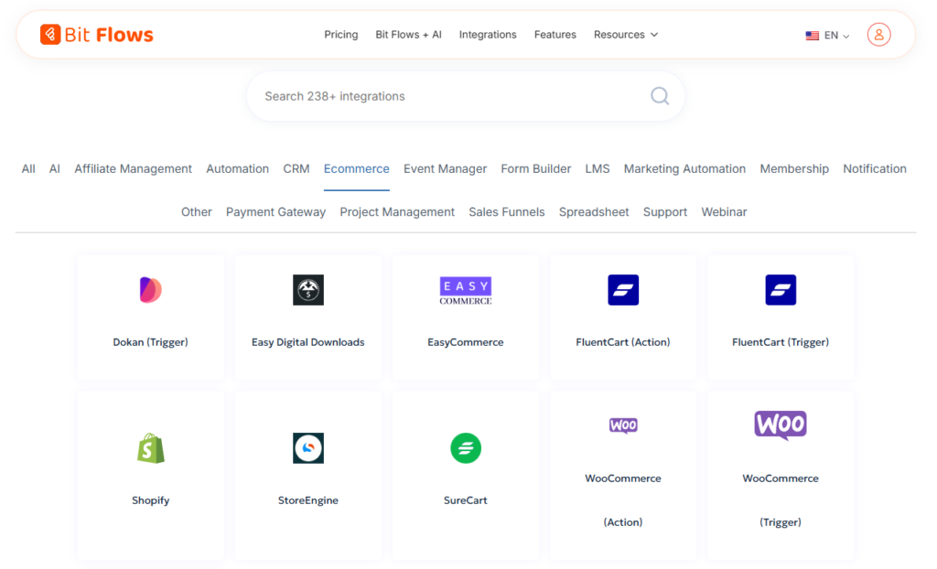Open the user account profile icon
937x569 pixels.
[878, 35]
